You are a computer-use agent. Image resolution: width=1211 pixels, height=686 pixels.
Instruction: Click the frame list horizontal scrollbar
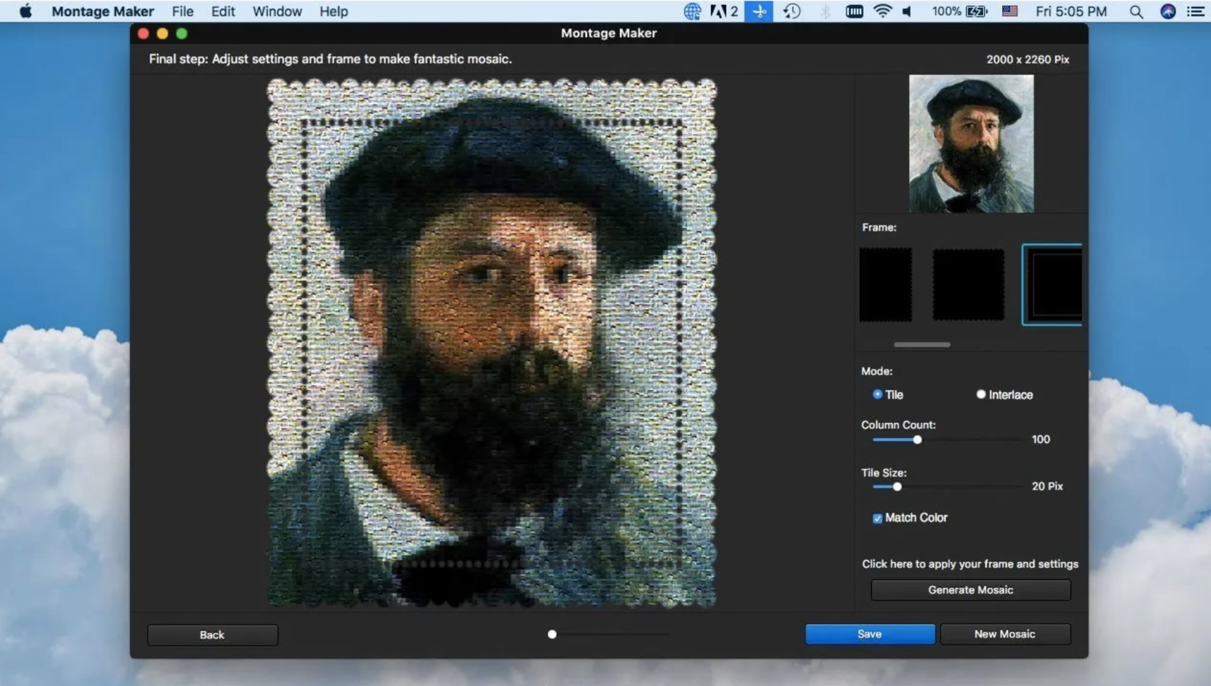[x=921, y=344]
